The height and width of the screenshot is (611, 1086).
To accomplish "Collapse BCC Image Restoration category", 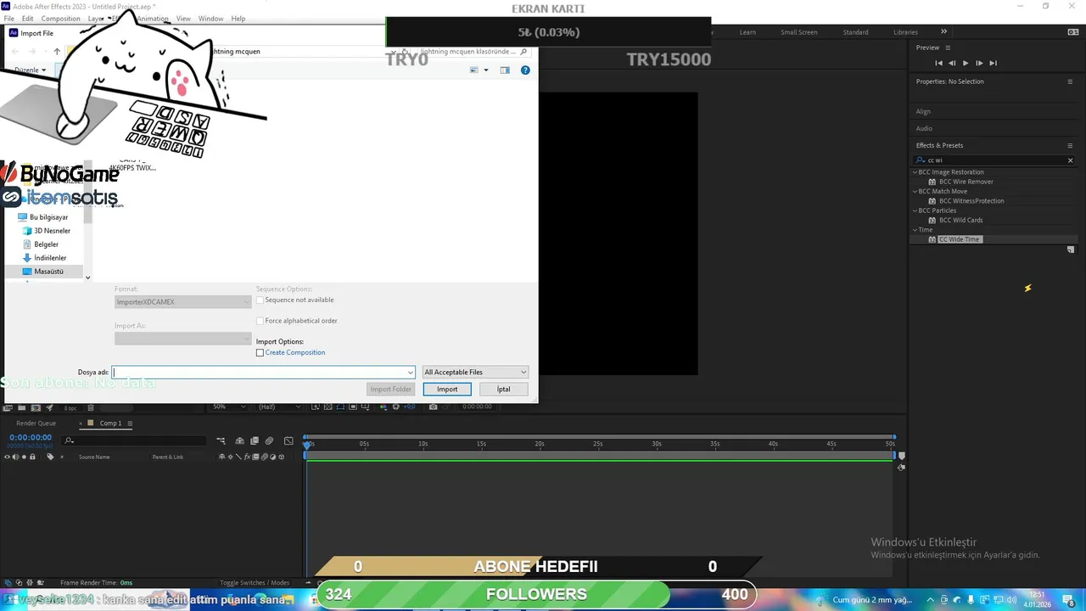I will [915, 172].
